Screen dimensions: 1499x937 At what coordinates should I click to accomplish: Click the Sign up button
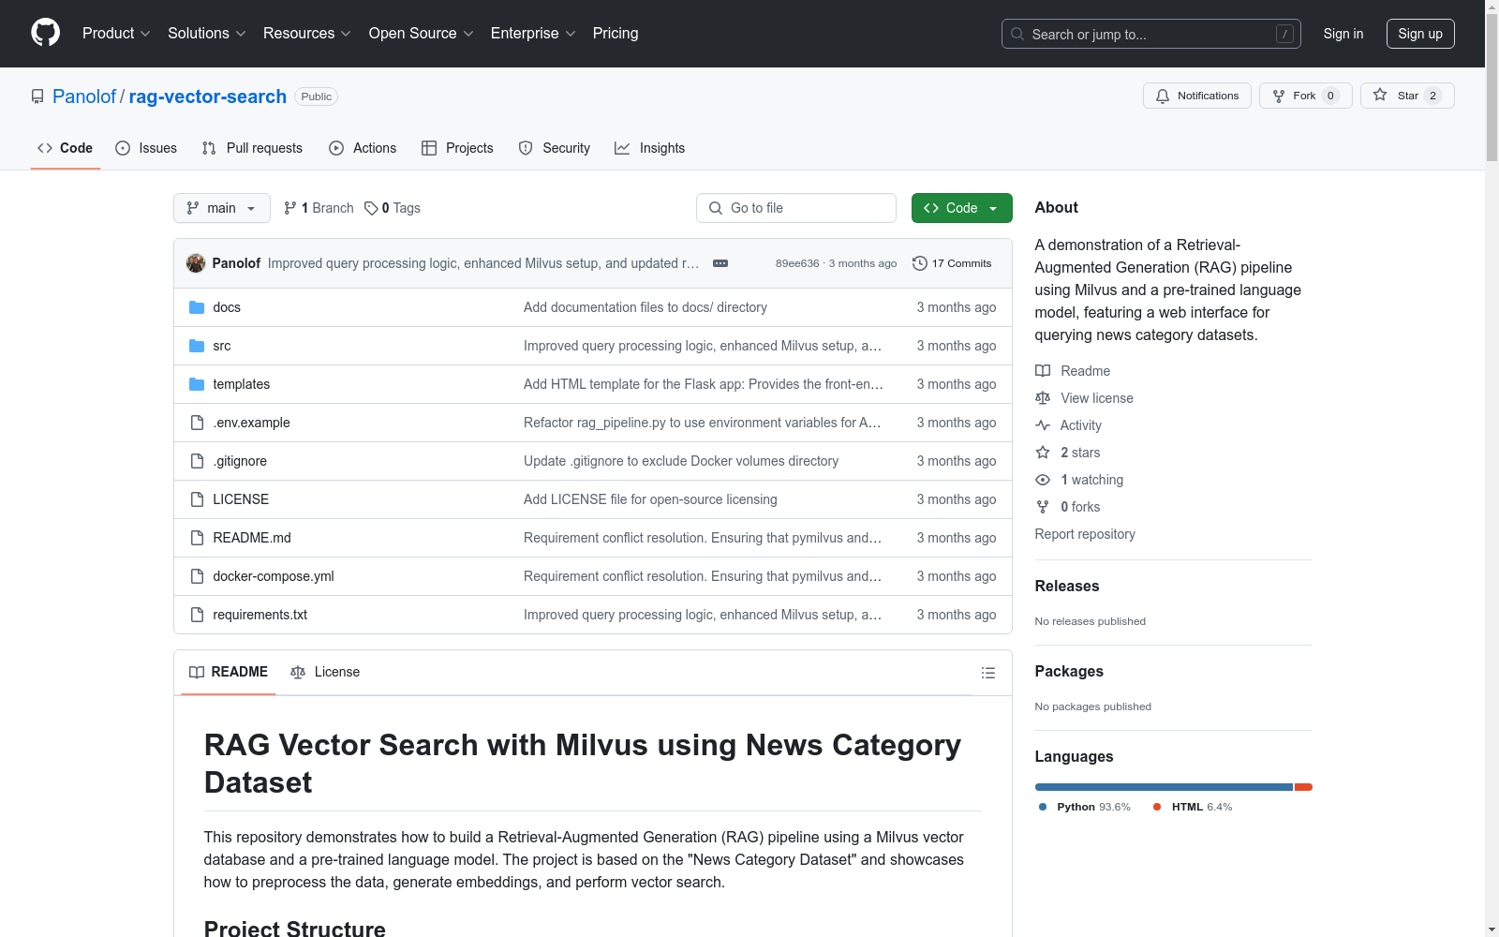click(x=1420, y=34)
